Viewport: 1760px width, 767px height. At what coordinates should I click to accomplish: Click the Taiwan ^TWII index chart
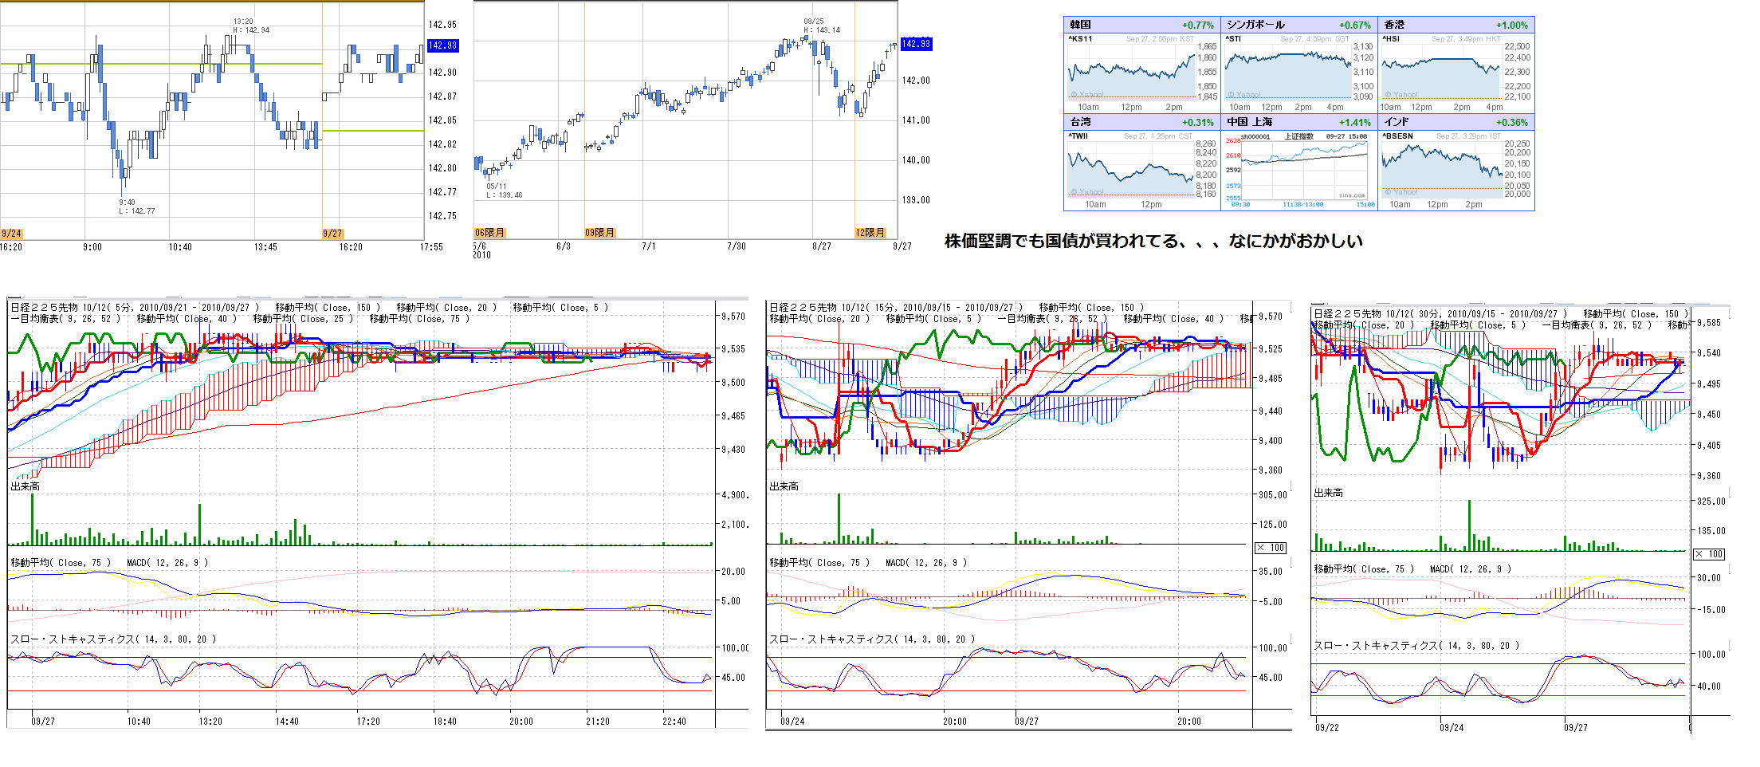click(1130, 170)
